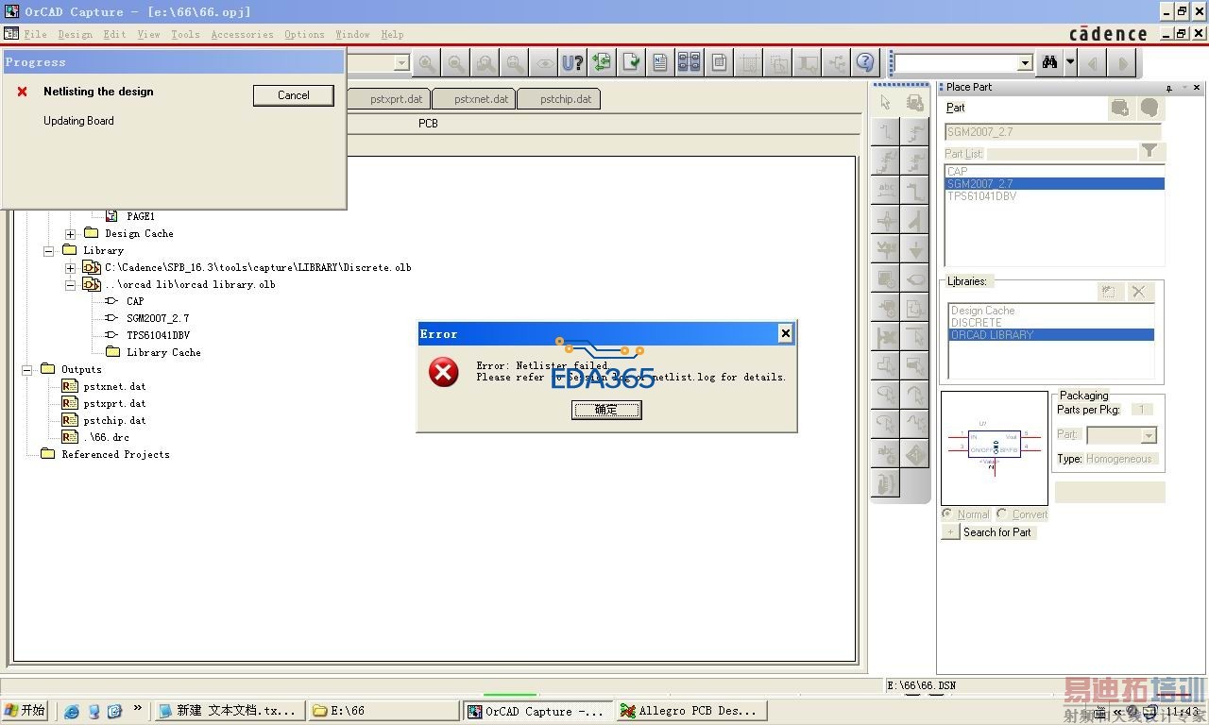The width and height of the screenshot is (1209, 725).
Task: Click the part symbol preview thumbnail
Action: click(x=995, y=448)
